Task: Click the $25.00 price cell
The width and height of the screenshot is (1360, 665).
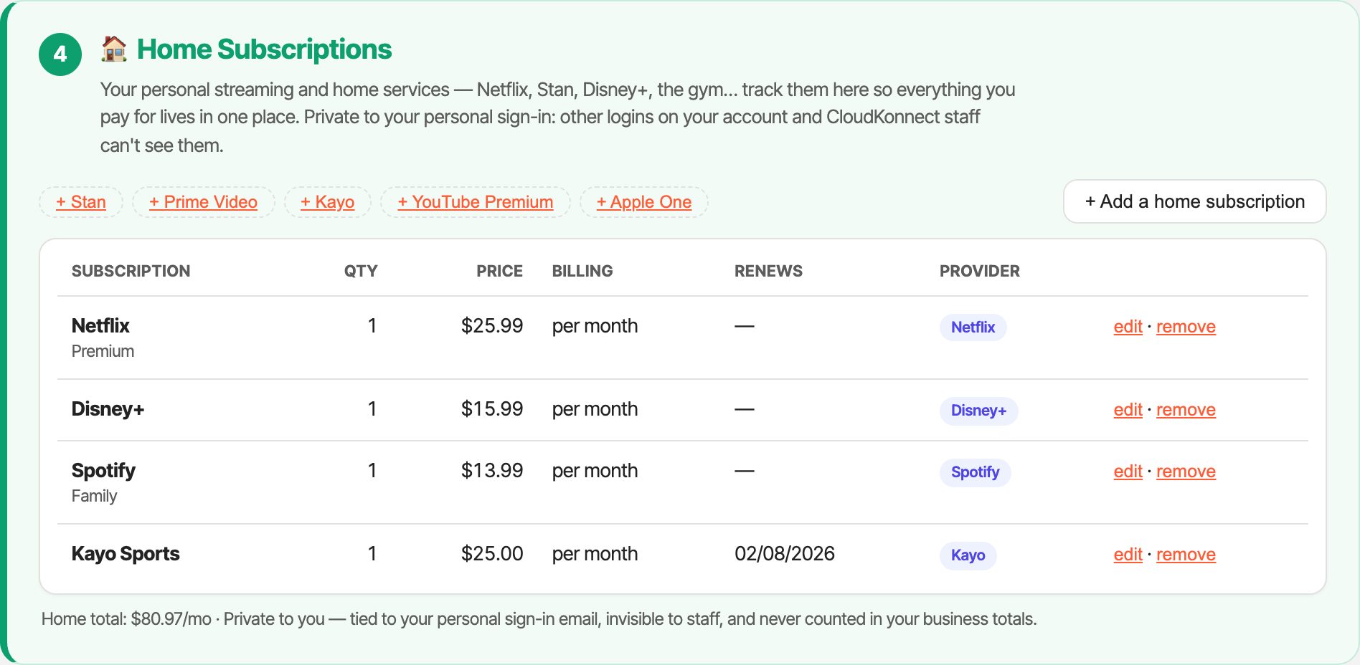Action: click(492, 554)
